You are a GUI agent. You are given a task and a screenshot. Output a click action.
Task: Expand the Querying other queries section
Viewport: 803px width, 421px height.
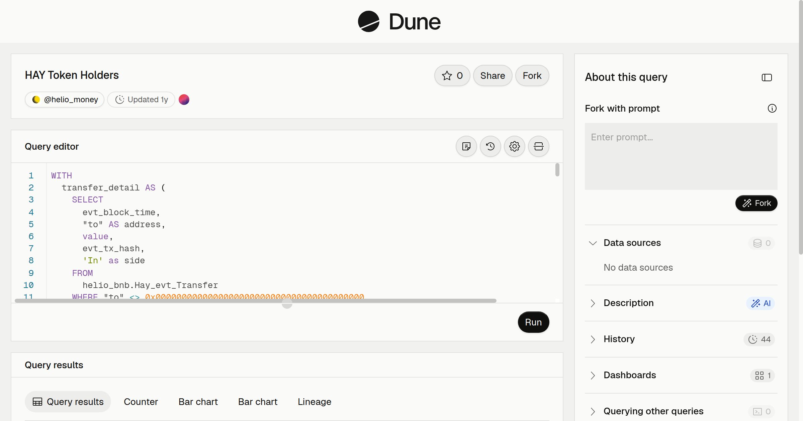[593, 411]
